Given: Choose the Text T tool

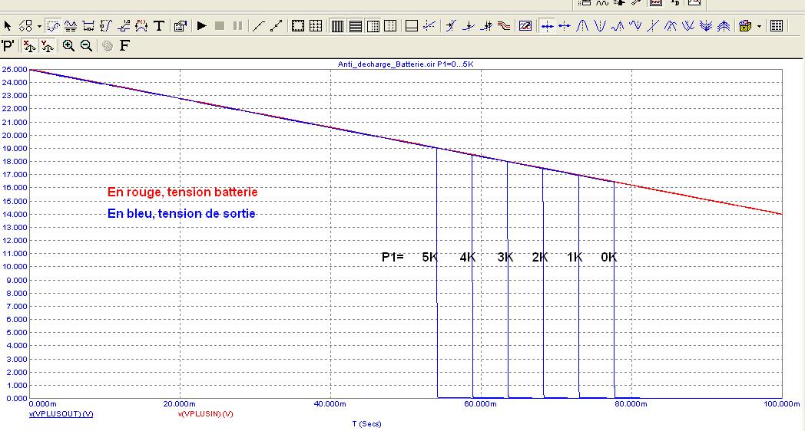Looking at the screenshot, I should [x=159, y=25].
